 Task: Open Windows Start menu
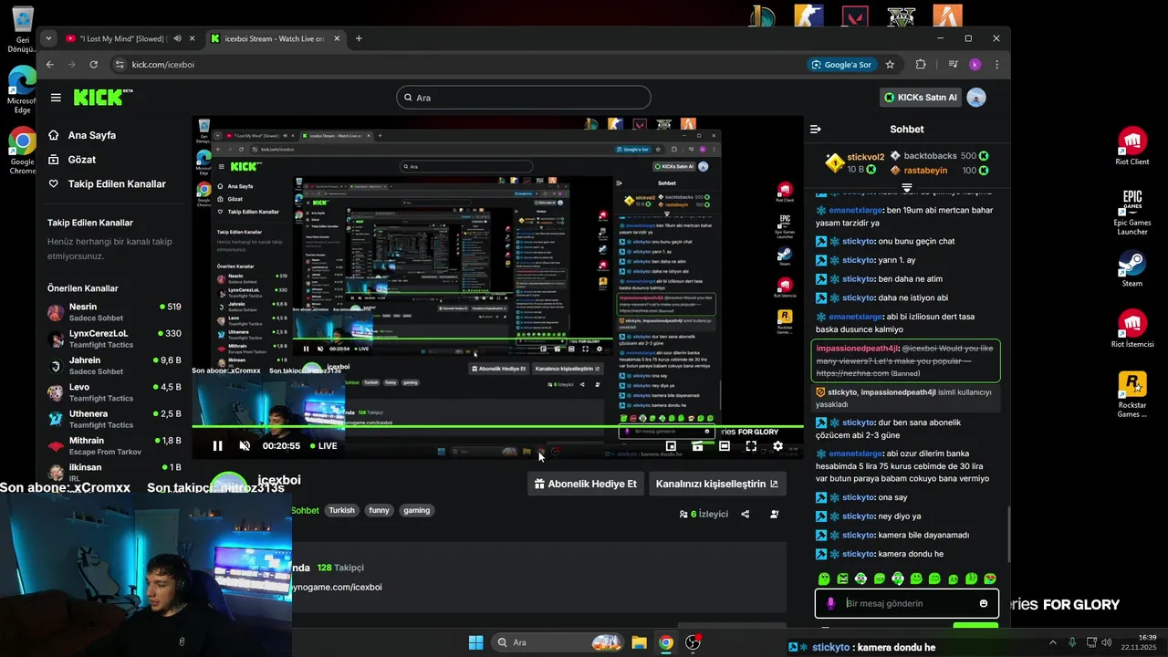[475, 642]
